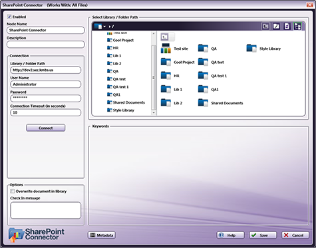Click the Help button

click(x=231, y=235)
